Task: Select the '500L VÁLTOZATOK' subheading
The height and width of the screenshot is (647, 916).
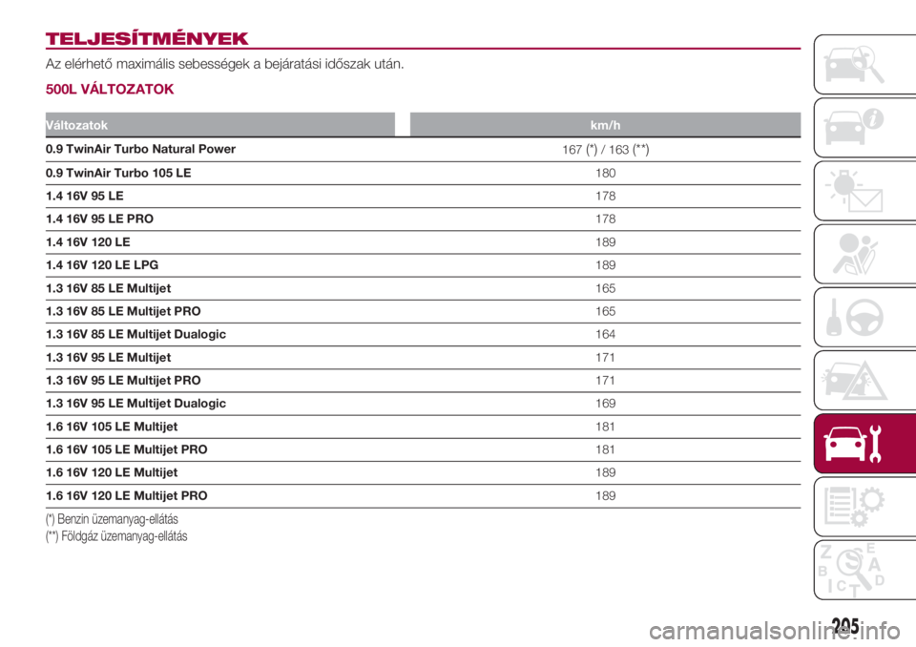Action: click(x=110, y=90)
